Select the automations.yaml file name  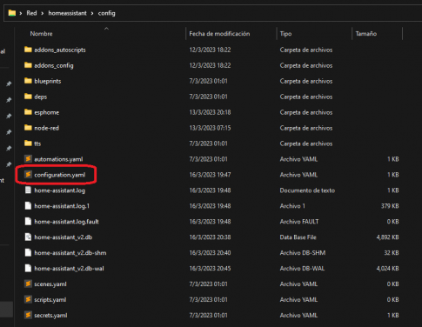click(58, 159)
